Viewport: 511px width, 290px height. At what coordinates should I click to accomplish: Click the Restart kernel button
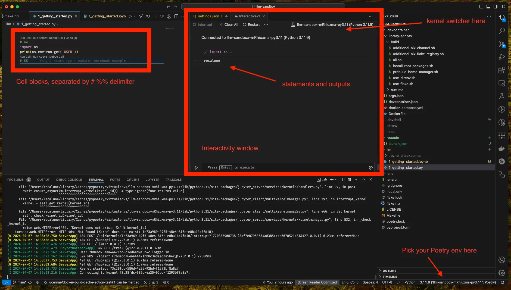(x=251, y=25)
